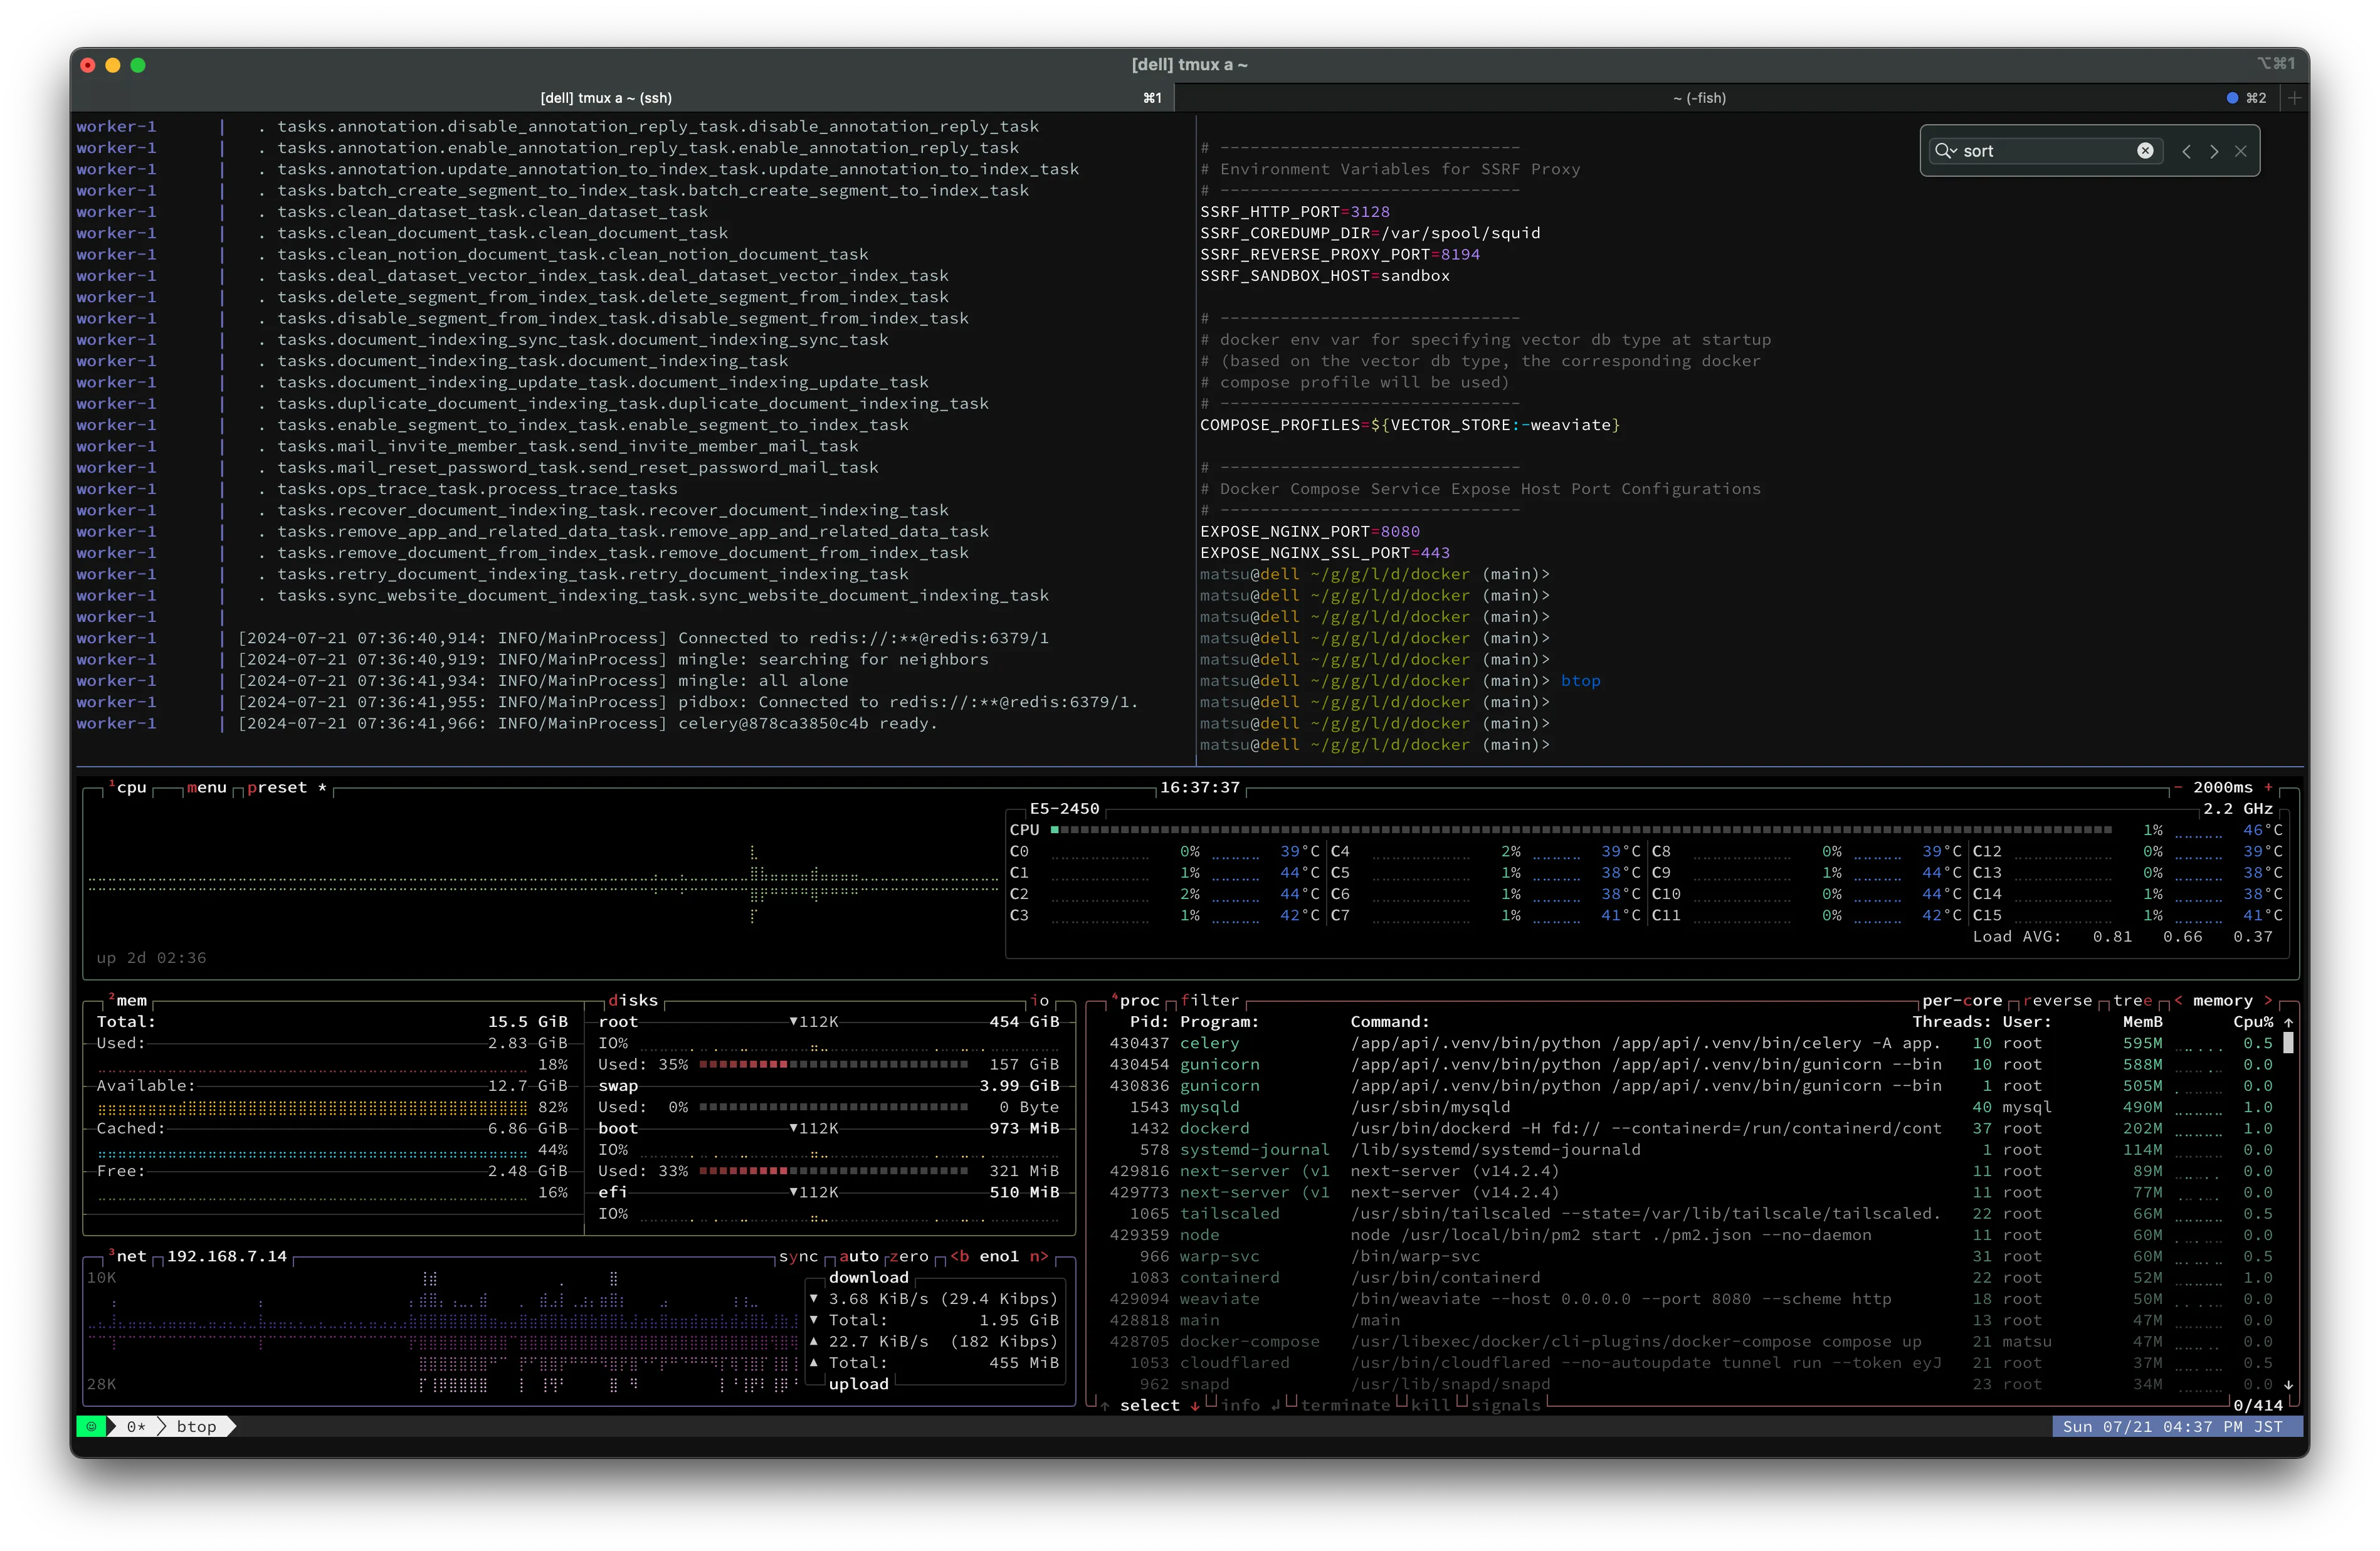Click the process filter field
The height and width of the screenshot is (1551, 2380).
1209,1001
